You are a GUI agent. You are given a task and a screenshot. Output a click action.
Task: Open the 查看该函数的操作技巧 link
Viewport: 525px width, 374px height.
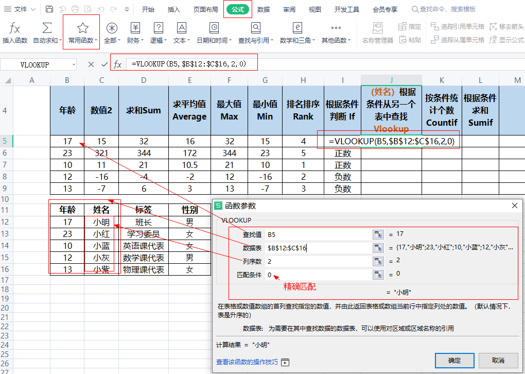247,362
